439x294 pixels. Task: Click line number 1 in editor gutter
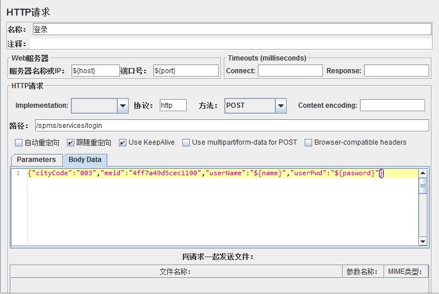pos(18,173)
